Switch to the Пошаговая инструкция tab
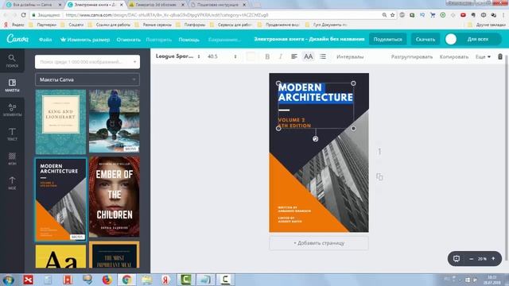This screenshot has width=509, height=286. pyautogui.click(x=218, y=5)
